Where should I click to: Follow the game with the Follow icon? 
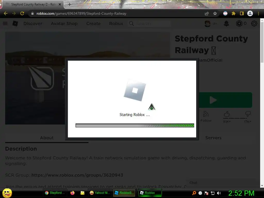click(x=206, y=117)
